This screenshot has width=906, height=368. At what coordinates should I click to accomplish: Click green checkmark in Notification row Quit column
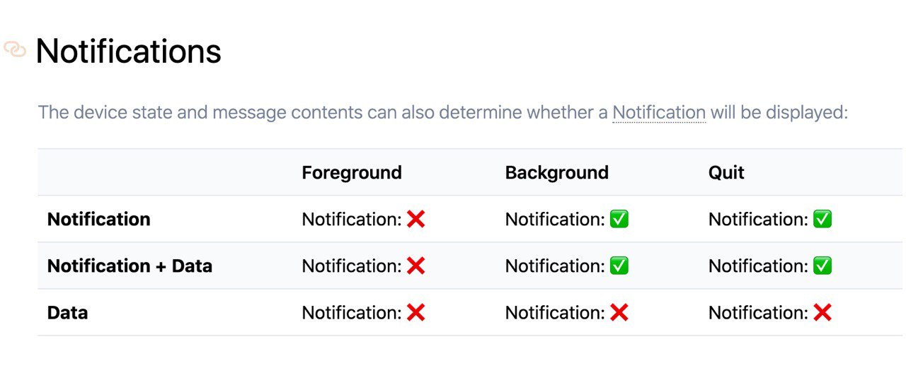822,219
